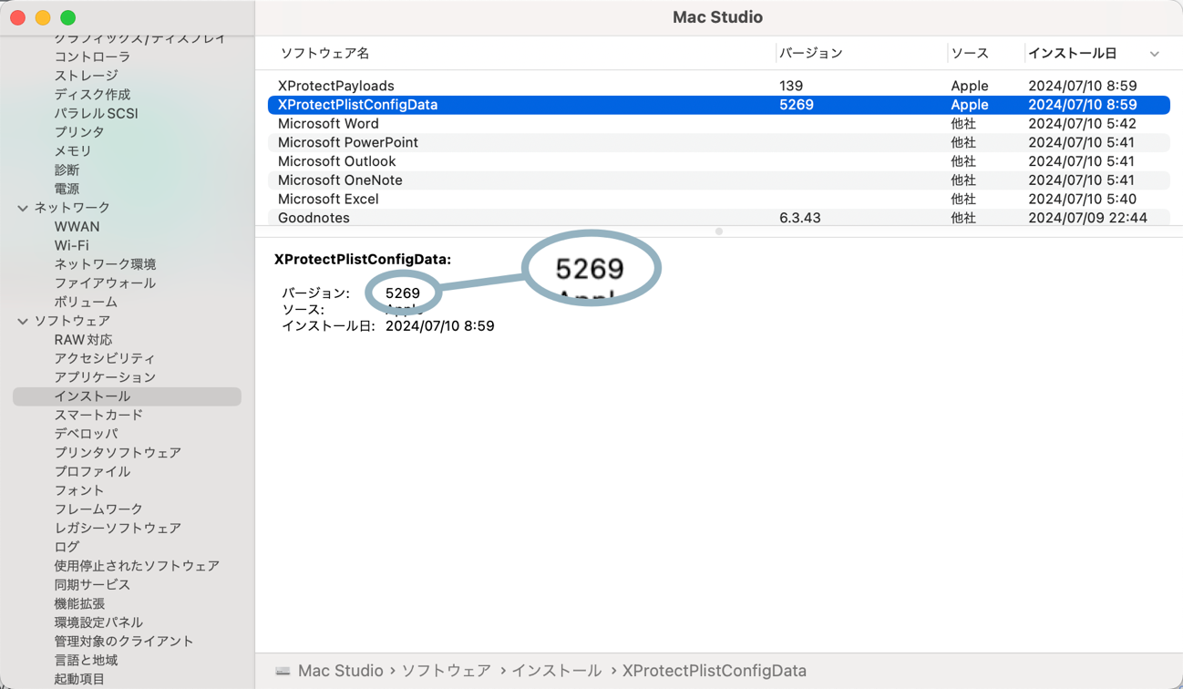Viewport: 1183px width, 689px height.
Task: Open プリンタソフトウェア in the sidebar
Action: click(118, 453)
